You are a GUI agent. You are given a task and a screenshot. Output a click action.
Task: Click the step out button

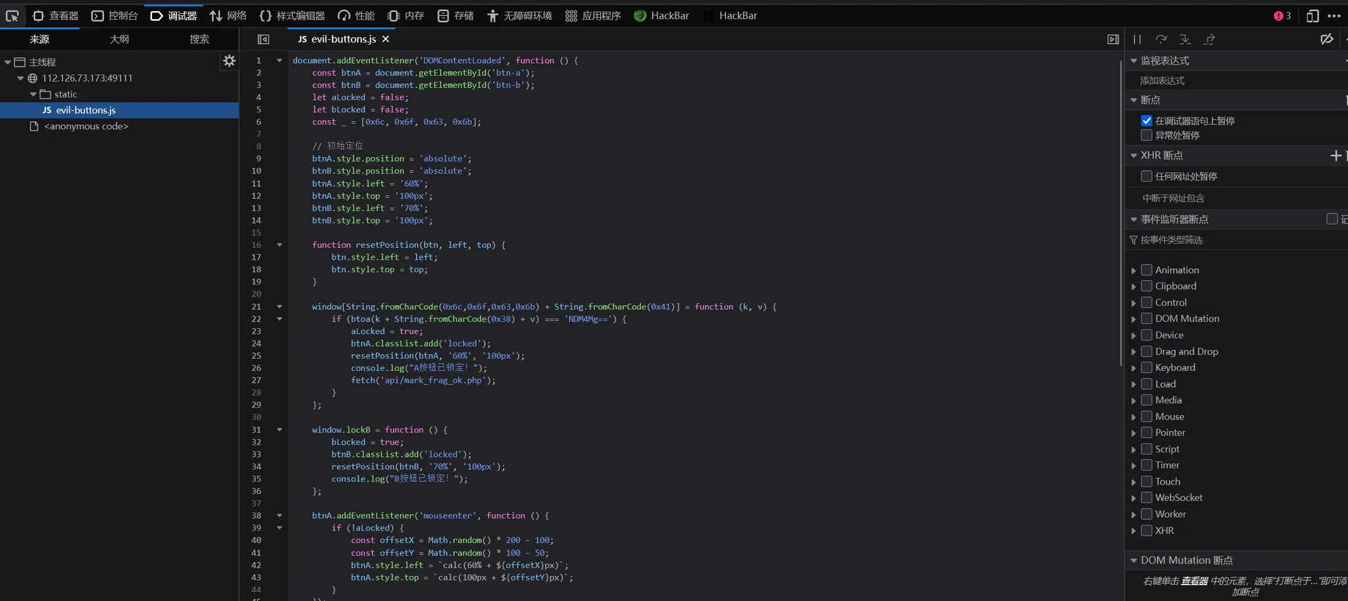pos(1209,39)
